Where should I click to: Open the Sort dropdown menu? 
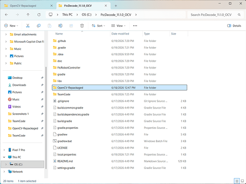[98, 26]
